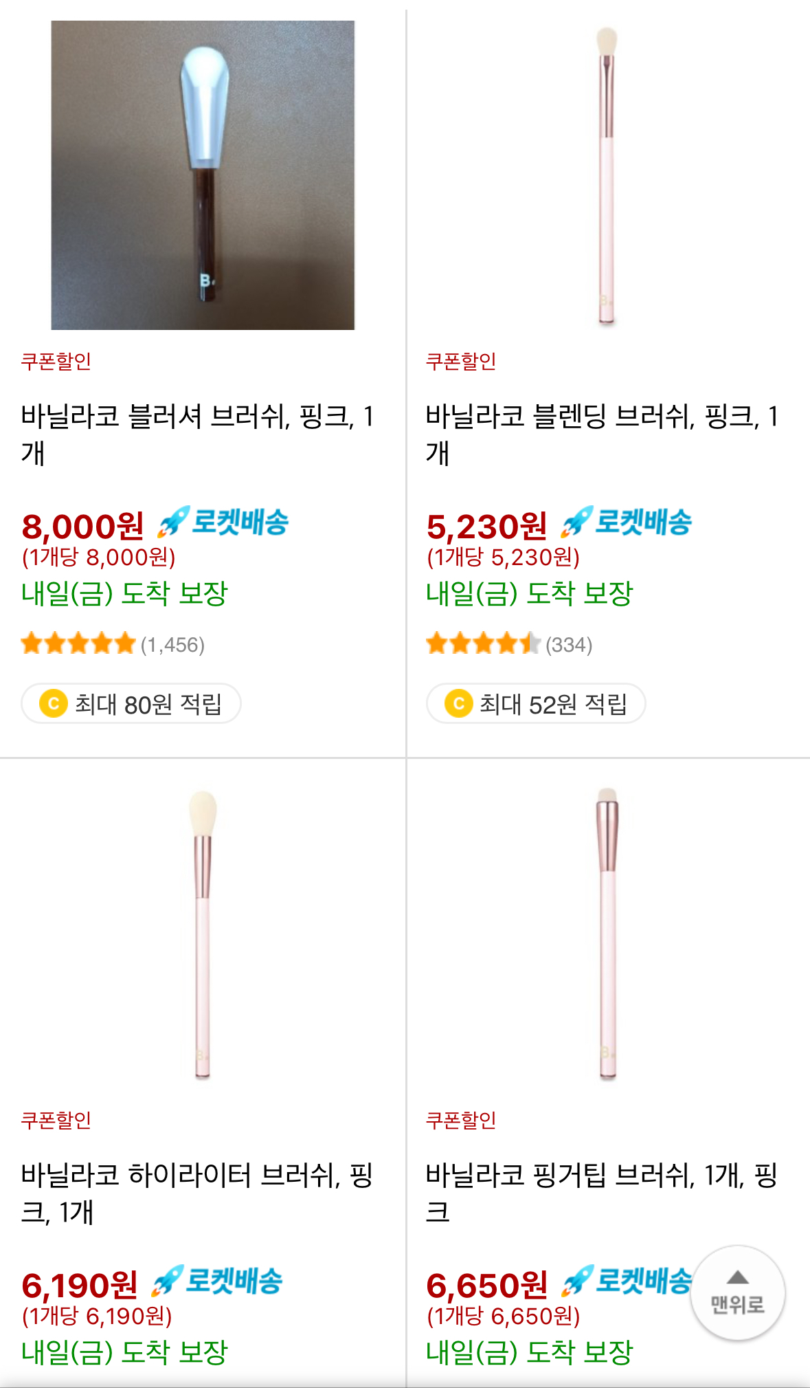Open 바닐라코 블러셔 브러쉬 product photo
Screen dimensions: 810x1388
[x=203, y=175]
